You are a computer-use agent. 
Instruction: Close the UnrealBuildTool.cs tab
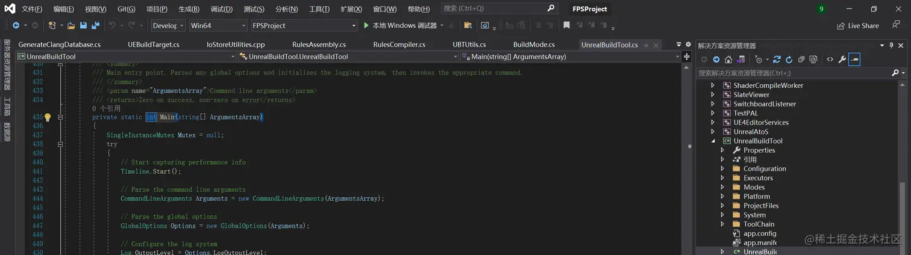click(656, 45)
